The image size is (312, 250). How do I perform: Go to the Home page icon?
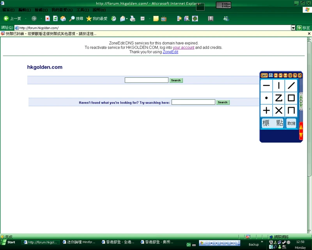point(63,18)
